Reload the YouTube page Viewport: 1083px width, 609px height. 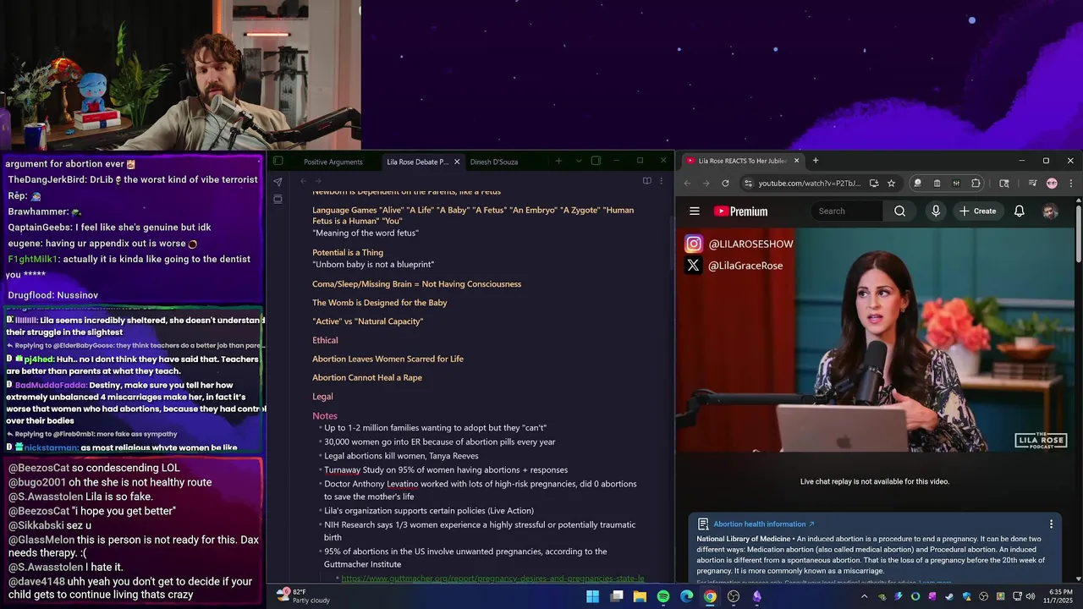tap(725, 183)
